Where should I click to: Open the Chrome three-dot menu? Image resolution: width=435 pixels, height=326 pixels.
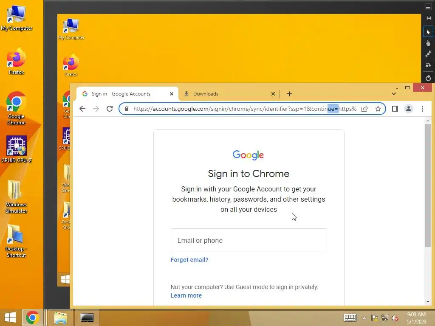tap(422, 109)
